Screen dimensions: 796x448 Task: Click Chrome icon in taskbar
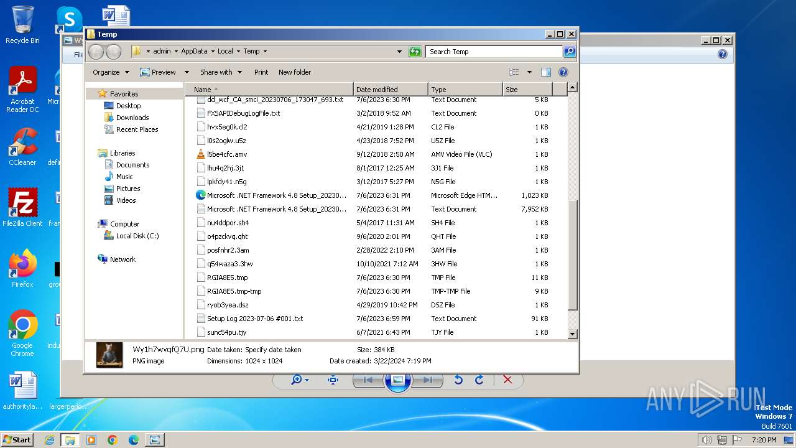pos(113,440)
